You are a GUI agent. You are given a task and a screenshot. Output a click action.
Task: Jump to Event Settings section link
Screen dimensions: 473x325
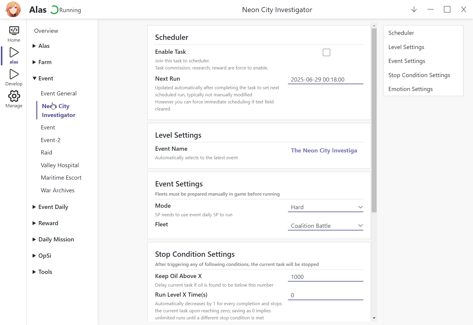click(407, 61)
